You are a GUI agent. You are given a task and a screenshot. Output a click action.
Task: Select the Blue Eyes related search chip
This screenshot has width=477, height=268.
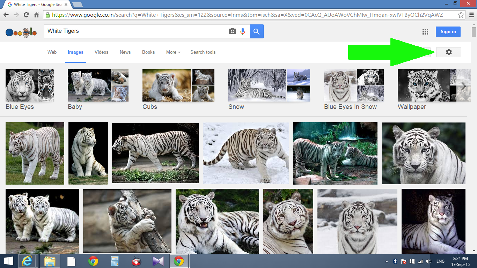(30, 85)
